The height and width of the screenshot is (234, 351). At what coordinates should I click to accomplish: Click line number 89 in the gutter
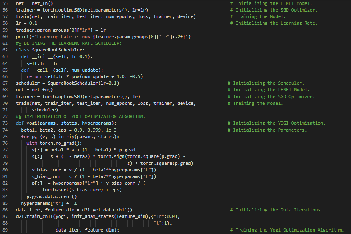(x=5, y=230)
